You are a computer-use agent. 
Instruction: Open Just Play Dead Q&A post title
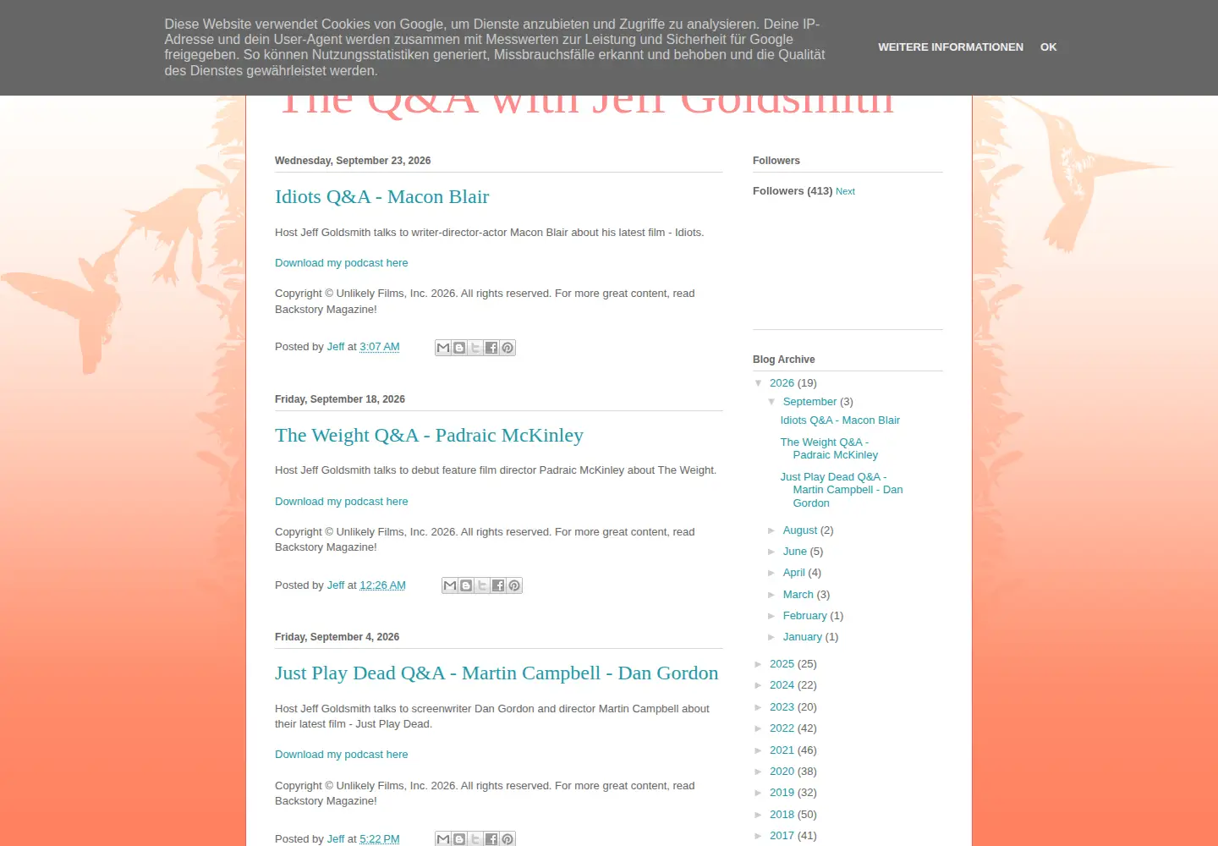click(x=497, y=673)
